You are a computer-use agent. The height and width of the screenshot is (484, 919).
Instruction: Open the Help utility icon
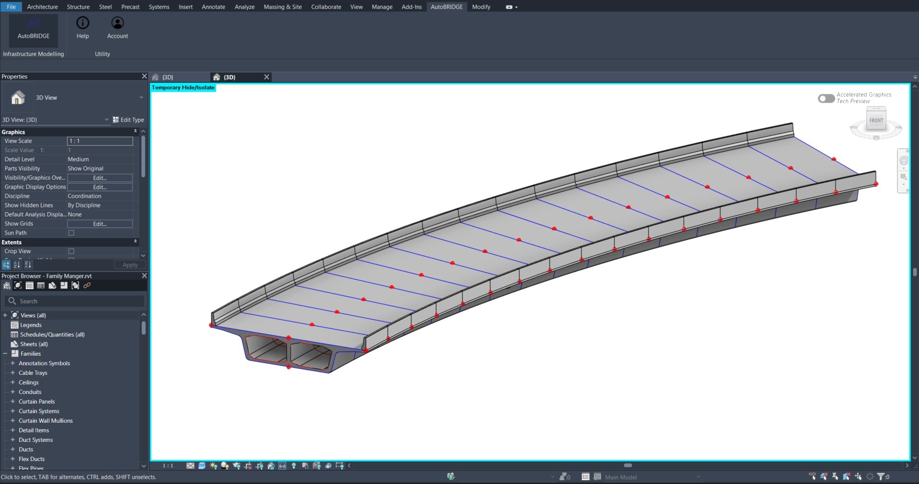click(x=83, y=23)
